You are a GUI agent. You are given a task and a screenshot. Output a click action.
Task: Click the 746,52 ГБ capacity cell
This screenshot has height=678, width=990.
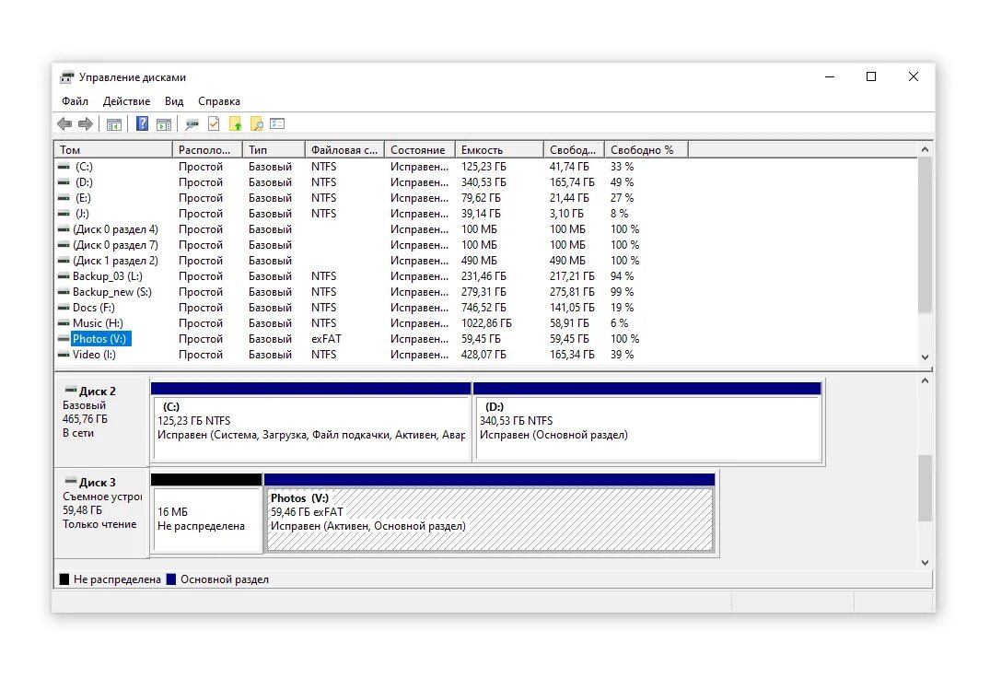tap(483, 308)
